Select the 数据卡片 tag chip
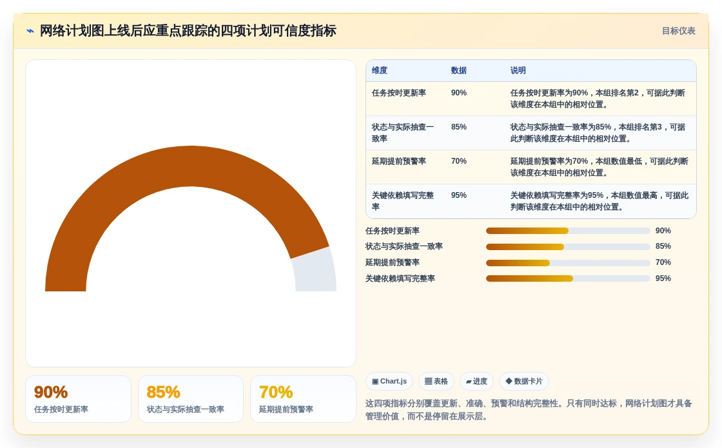 (524, 381)
